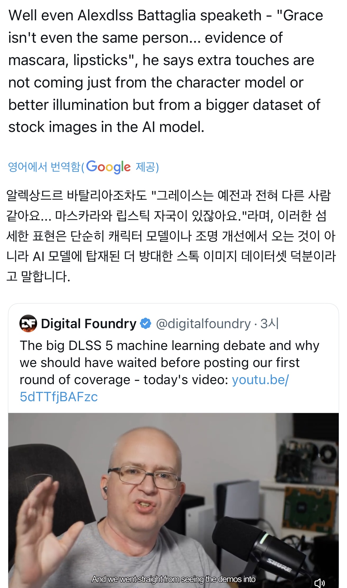Tap the video subtitle caption text

pyautogui.click(x=174, y=579)
